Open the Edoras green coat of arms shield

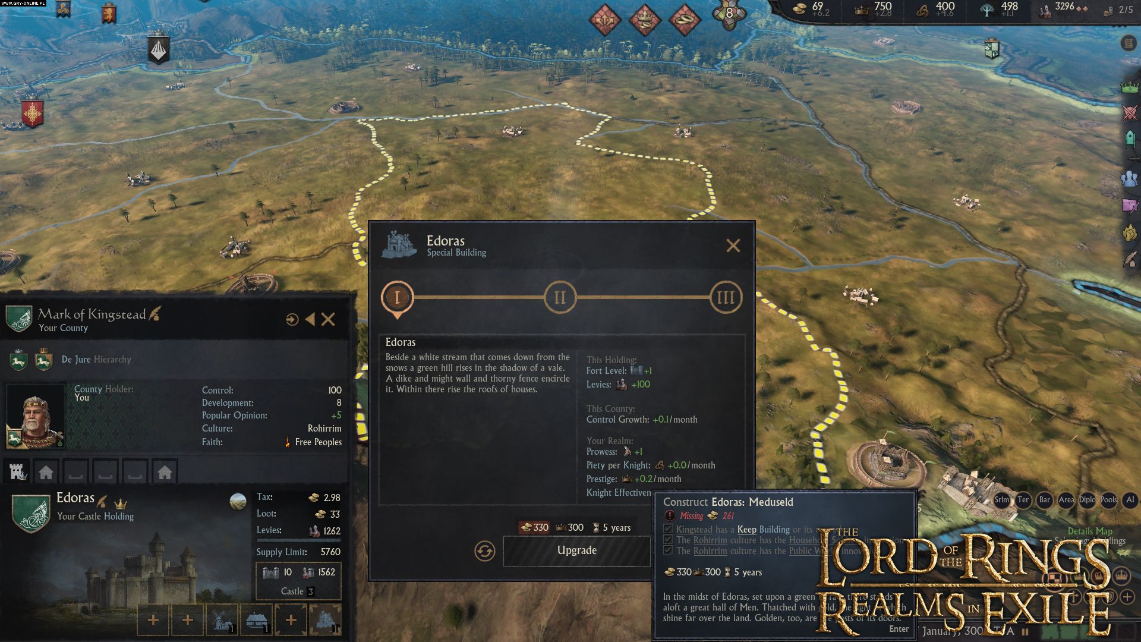coord(31,513)
